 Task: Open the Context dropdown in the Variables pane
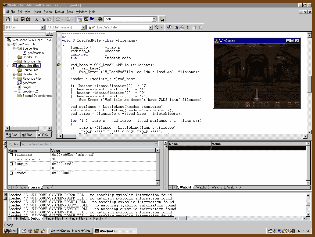tap(156, 144)
